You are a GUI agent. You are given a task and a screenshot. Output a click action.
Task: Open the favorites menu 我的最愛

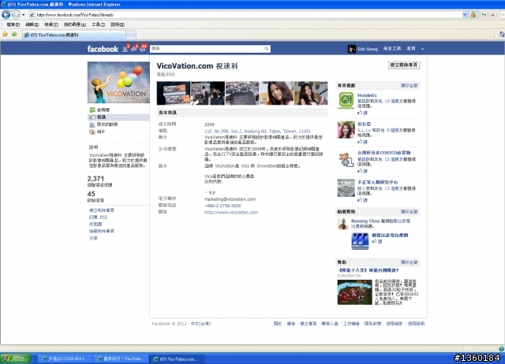(x=75, y=24)
